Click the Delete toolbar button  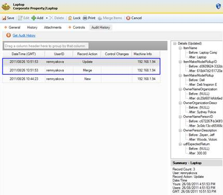(57, 18)
